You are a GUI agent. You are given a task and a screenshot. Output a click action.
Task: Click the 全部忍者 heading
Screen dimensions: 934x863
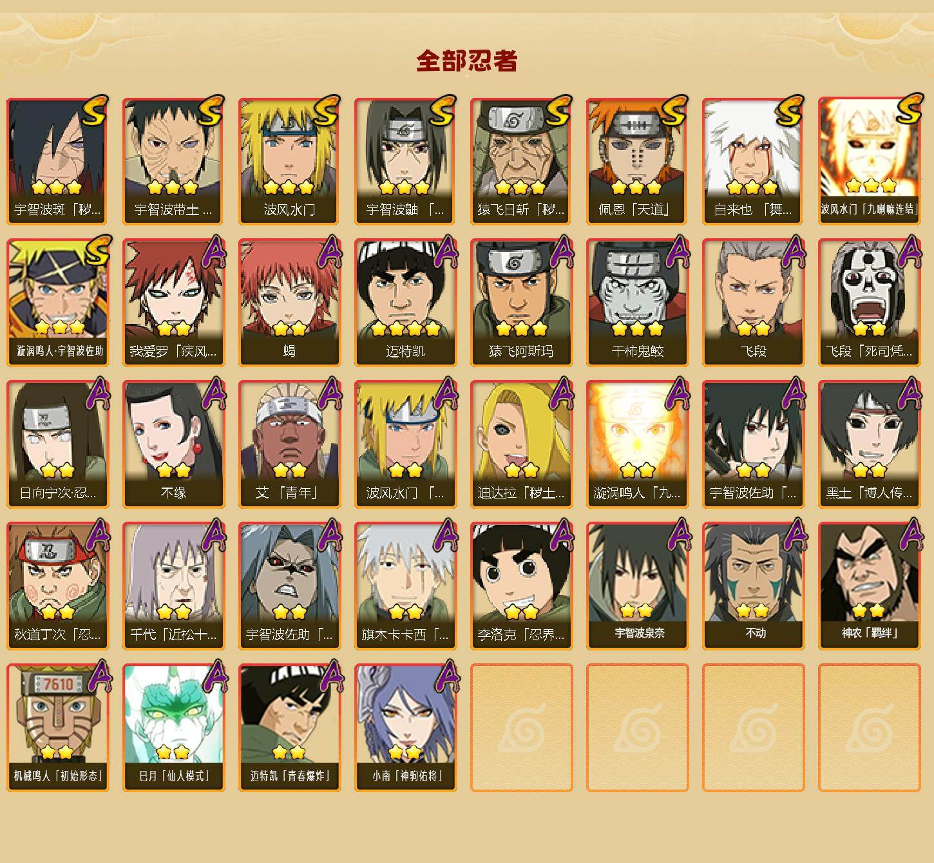(467, 61)
